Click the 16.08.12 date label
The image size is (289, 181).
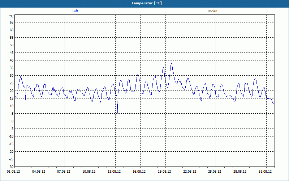139,172
